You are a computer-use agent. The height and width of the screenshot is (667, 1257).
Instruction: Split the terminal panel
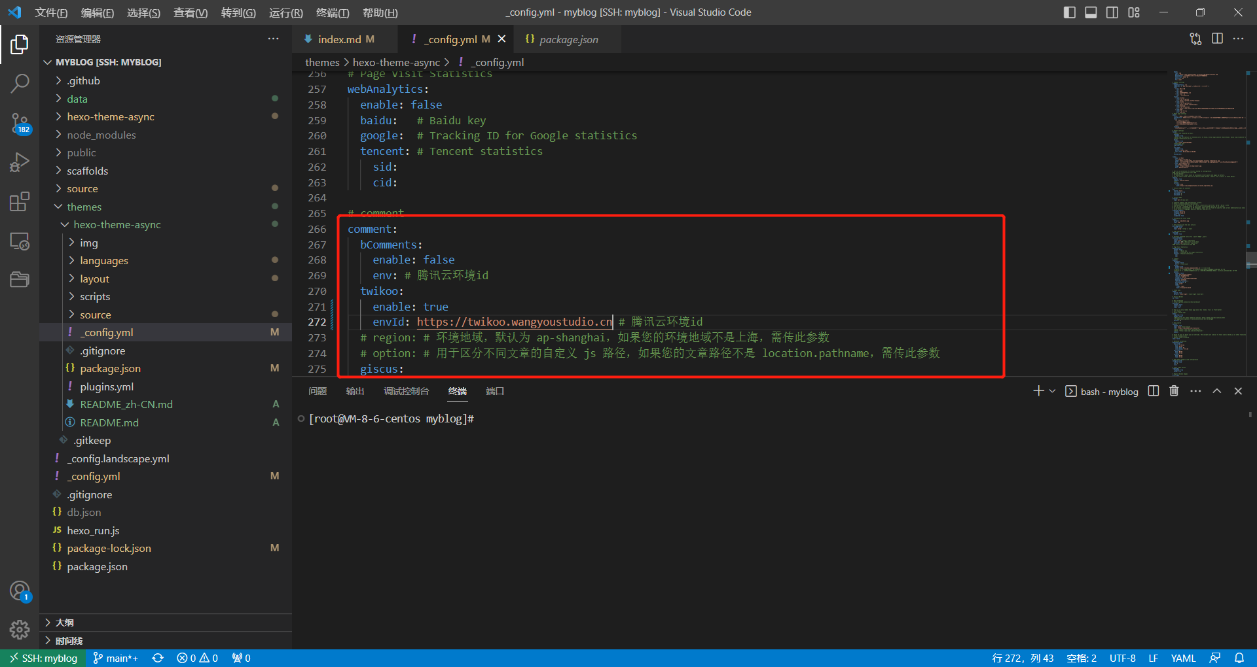coord(1154,391)
